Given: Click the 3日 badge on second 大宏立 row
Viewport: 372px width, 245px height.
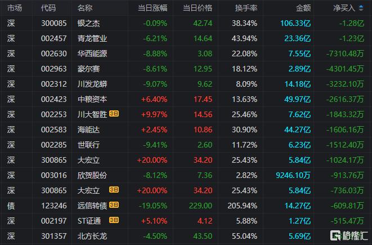Looking at the screenshot, I should [114, 190].
